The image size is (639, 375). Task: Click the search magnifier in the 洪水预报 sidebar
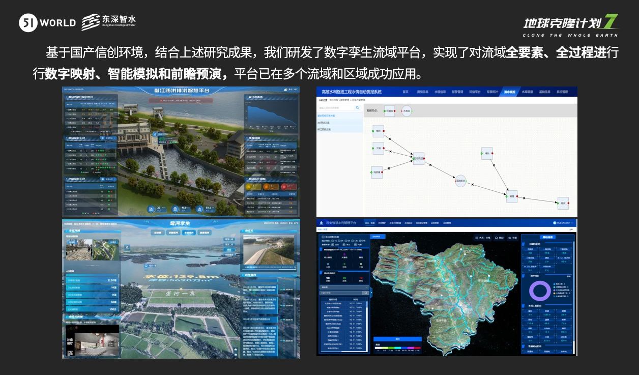coord(357,107)
